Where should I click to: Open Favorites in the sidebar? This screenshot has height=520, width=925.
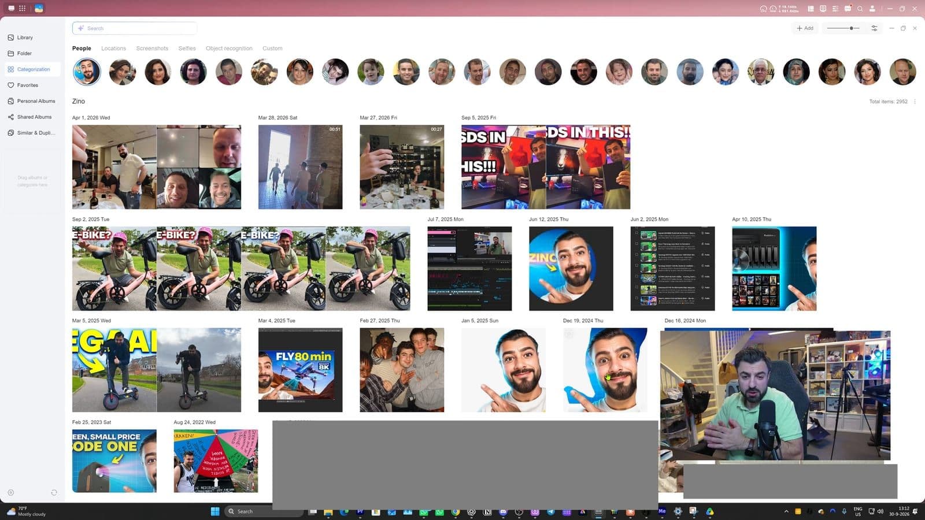(32, 85)
